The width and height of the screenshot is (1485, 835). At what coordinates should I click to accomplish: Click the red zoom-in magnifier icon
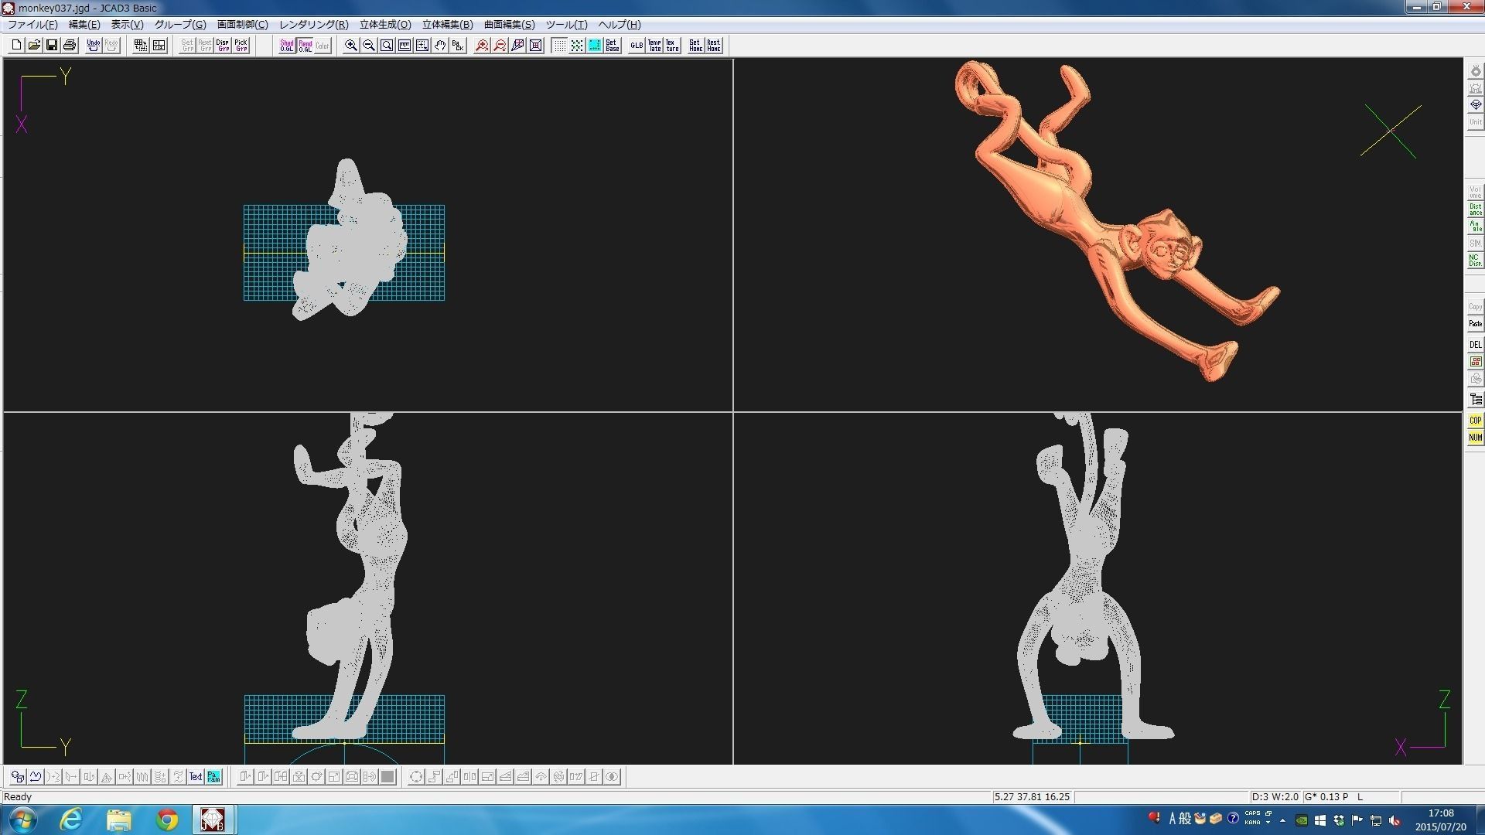click(x=482, y=46)
